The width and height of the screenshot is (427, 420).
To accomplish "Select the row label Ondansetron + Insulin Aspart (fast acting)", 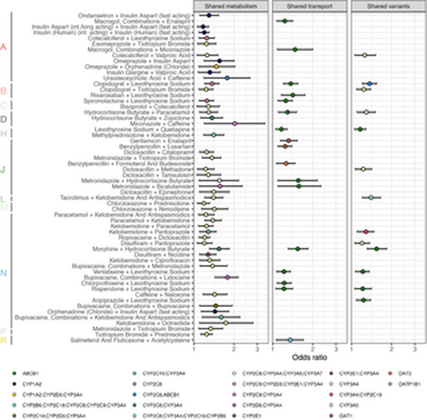I will pyautogui.click(x=134, y=16).
